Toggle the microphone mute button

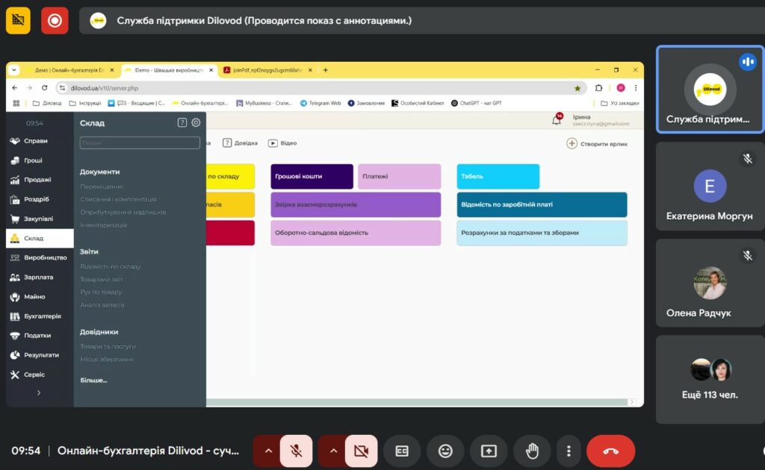pos(296,451)
